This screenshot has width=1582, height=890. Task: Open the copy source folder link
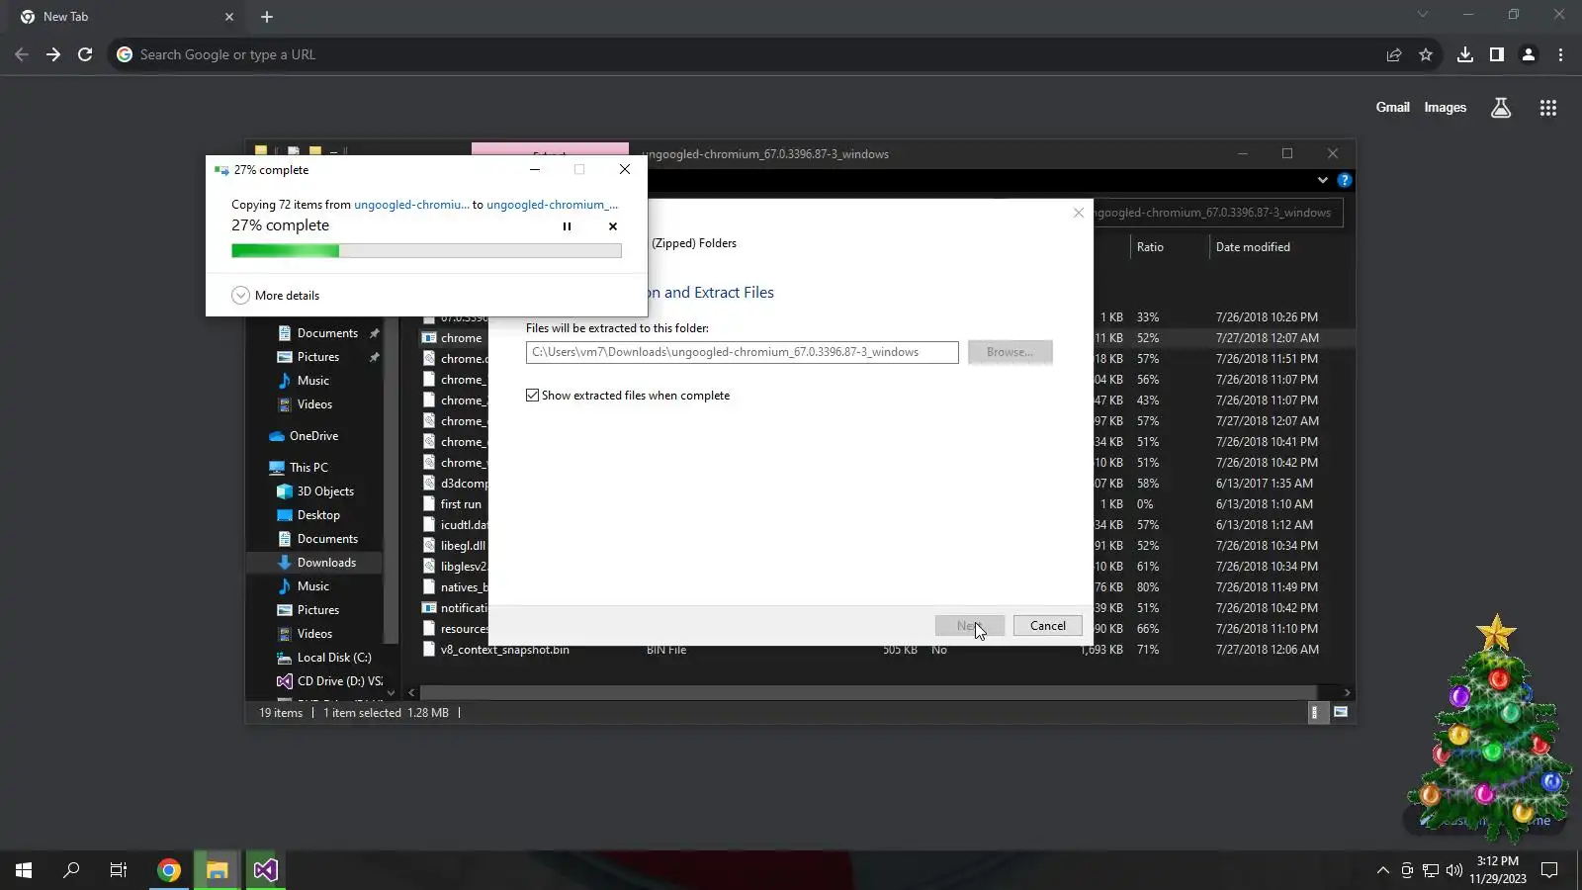[x=411, y=205]
